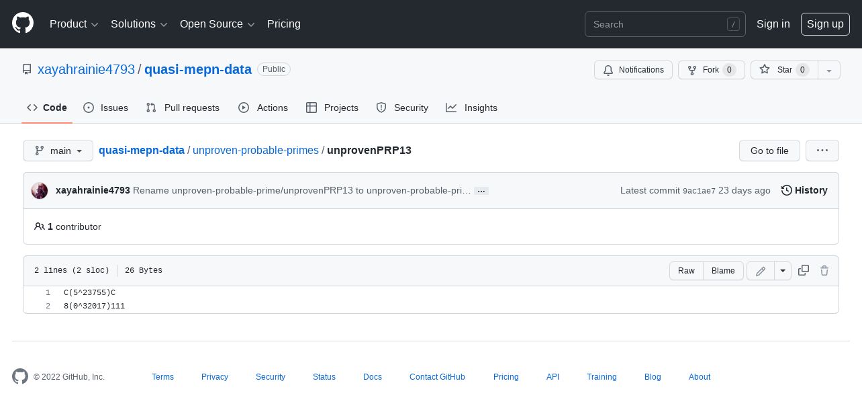Open the star lists dropdown arrow

829,70
